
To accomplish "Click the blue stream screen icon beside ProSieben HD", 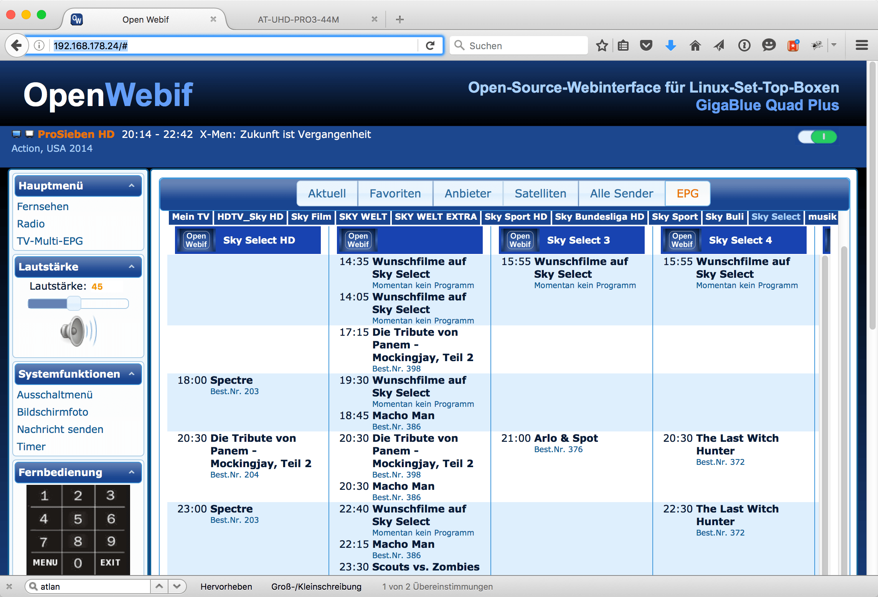I will pyautogui.click(x=17, y=134).
